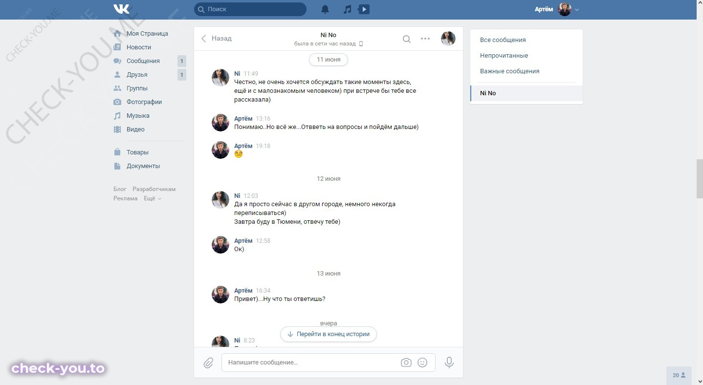The image size is (703, 385).
Task: Click the home icon beside Моя Страница
Action: (x=117, y=34)
